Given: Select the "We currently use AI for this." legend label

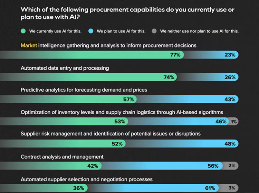Looking at the screenshot, I should 55,31.
